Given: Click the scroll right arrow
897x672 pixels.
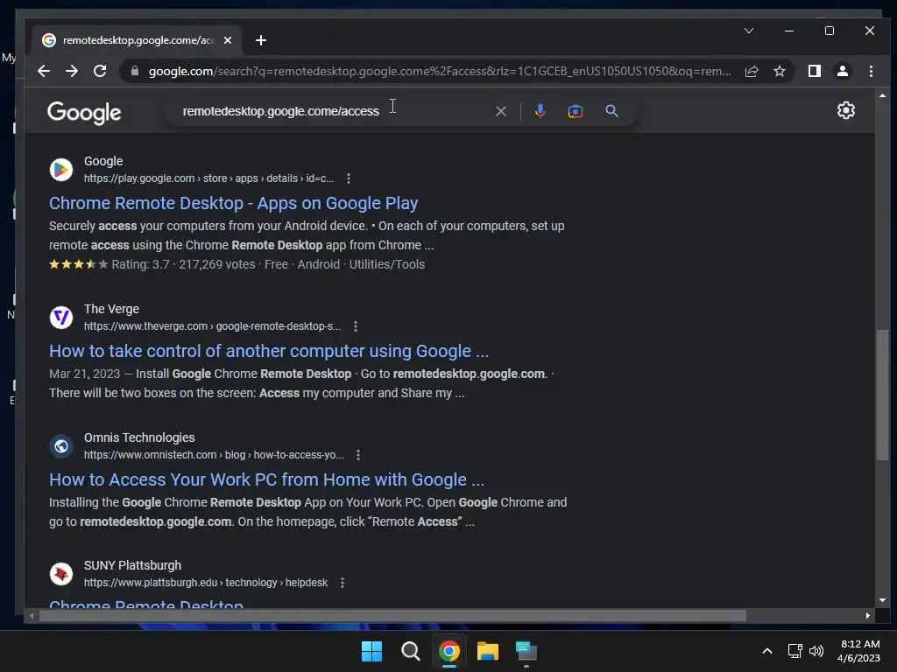Looking at the screenshot, I should [868, 615].
